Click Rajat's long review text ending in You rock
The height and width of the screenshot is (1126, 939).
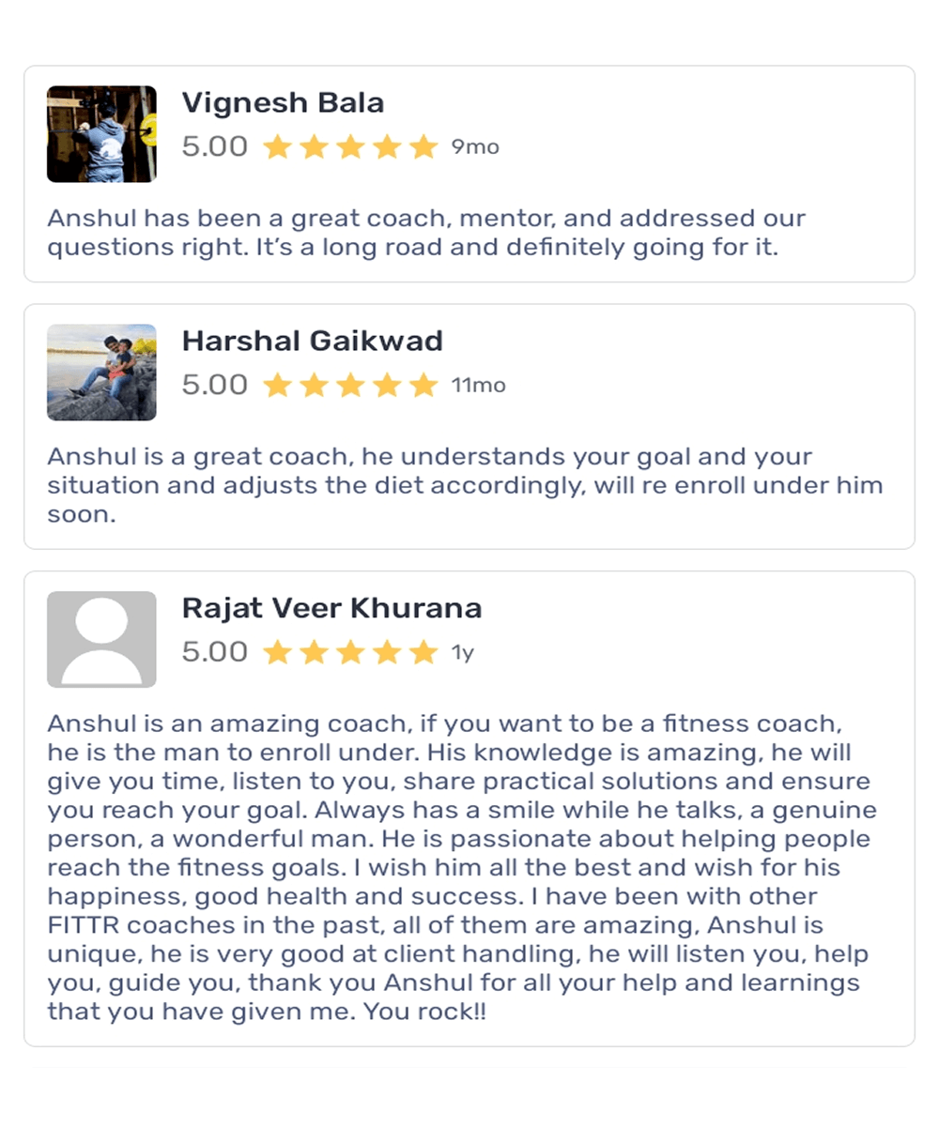[460, 868]
